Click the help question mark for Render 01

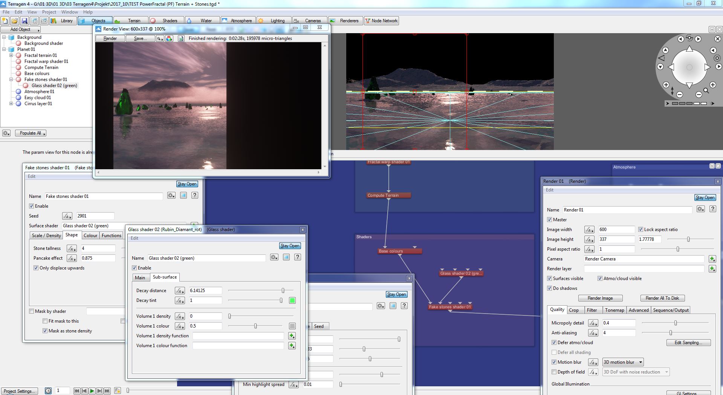tap(712, 209)
